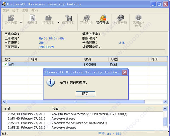Sort by the SSID column header
This screenshot has height=136, width=170.
(15, 59)
